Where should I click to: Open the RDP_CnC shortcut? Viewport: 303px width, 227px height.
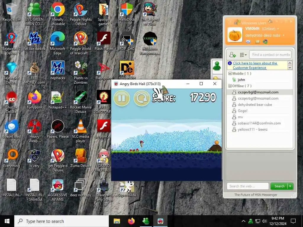pos(127,41)
